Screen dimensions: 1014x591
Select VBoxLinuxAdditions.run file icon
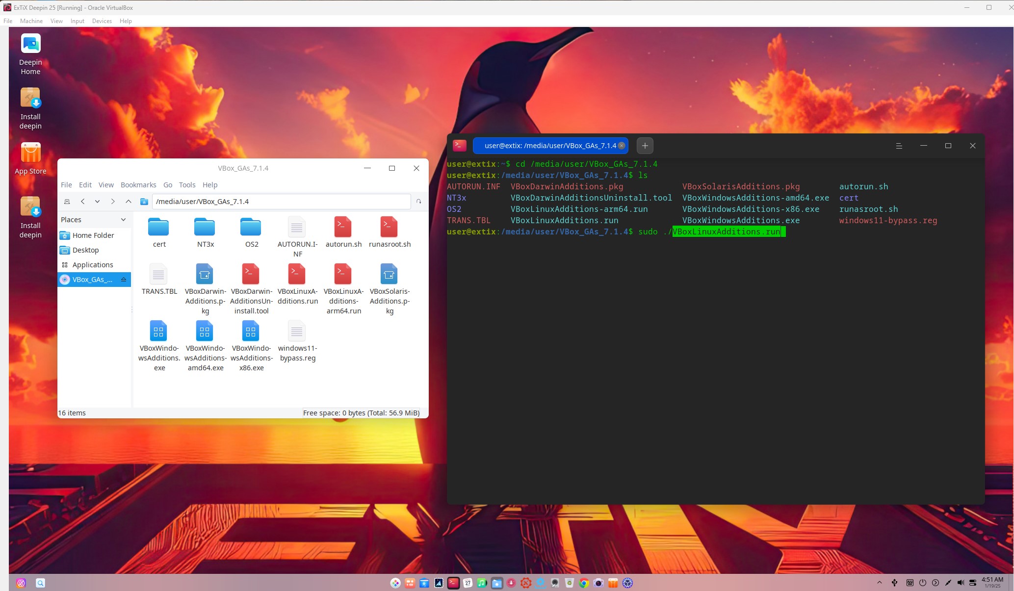click(297, 275)
